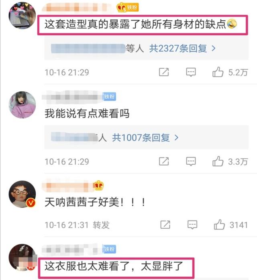Open pink-hoodie commenter's avatar
This screenshot has height=280, width=257.
22,105
